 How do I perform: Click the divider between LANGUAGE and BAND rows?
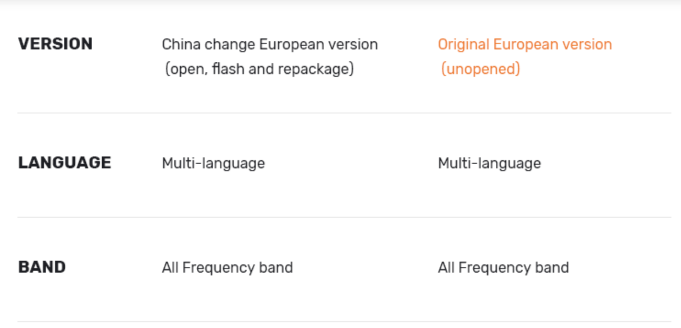coord(344,217)
